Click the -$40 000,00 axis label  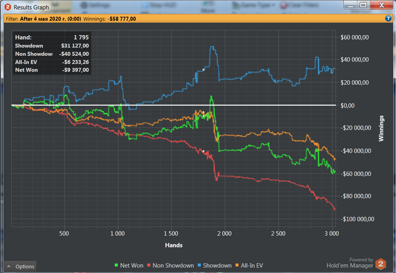point(356,151)
